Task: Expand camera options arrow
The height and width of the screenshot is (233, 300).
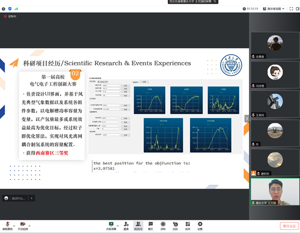Action: coord(29,224)
